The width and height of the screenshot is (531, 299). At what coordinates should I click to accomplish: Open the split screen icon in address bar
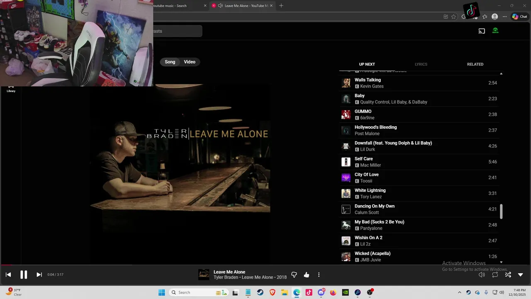tap(446, 17)
